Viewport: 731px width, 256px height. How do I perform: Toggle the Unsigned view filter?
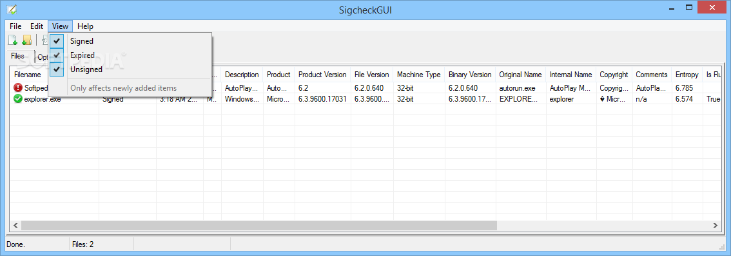[x=130, y=69]
